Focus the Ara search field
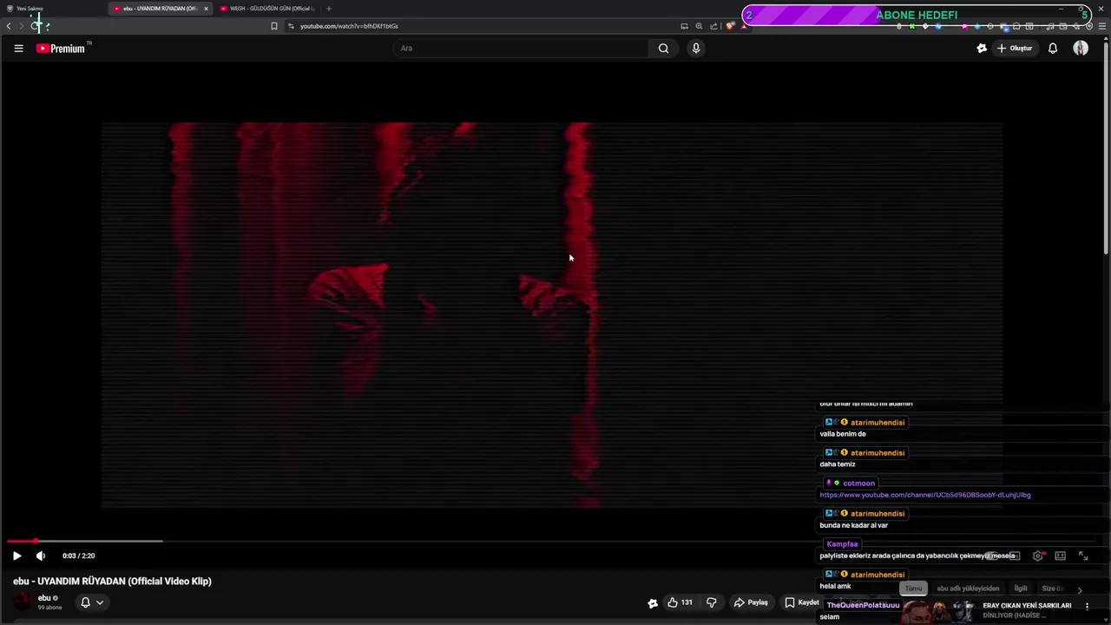 coord(521,49)
